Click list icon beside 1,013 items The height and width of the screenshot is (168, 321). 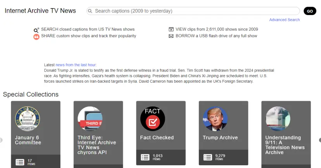pos(145,157)
